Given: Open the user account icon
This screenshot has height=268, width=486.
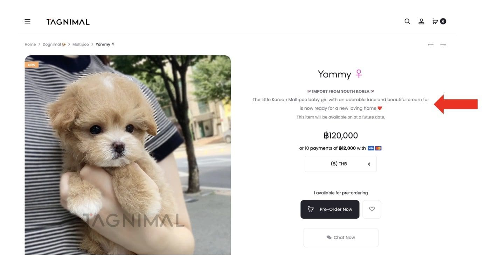Looking at the screenshot, I should pos(421,21).
